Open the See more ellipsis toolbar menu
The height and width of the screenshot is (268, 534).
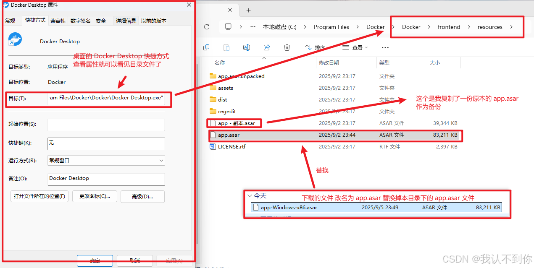tap(385, 47)
